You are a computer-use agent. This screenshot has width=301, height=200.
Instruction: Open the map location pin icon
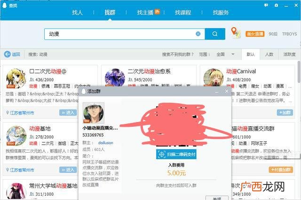coord(236,33)
